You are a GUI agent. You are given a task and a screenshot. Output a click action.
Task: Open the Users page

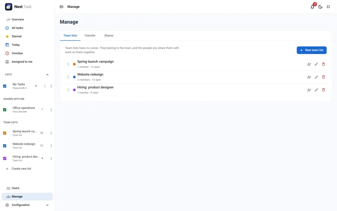[27, 188]
